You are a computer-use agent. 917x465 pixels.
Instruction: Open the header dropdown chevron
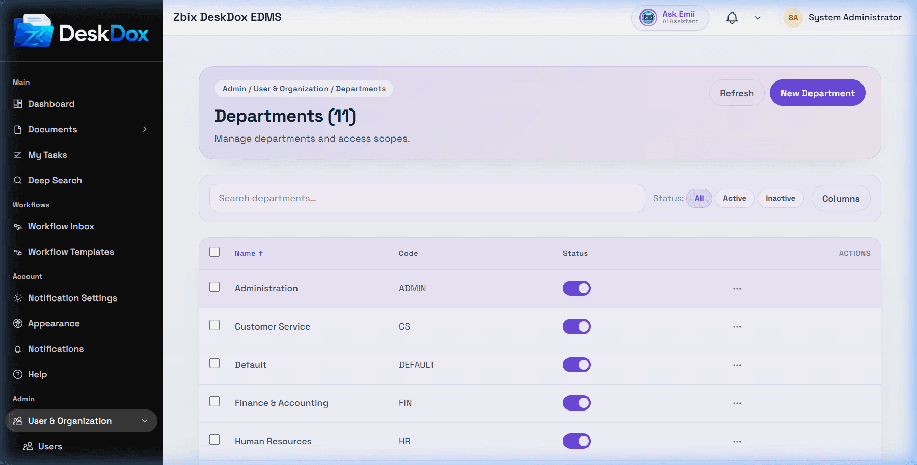[x=758, y=18]
